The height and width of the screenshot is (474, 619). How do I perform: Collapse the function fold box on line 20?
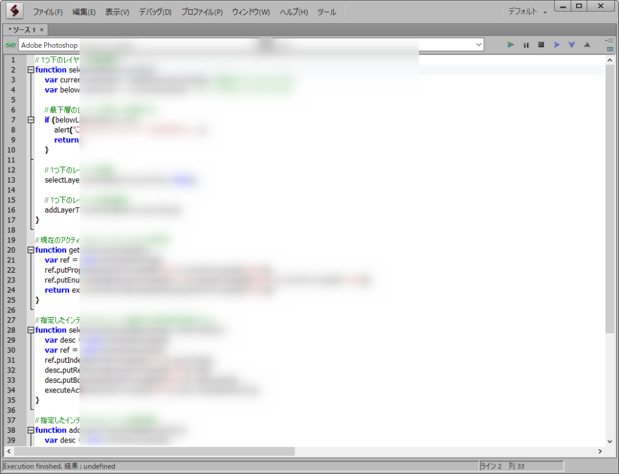pos(31,250)
